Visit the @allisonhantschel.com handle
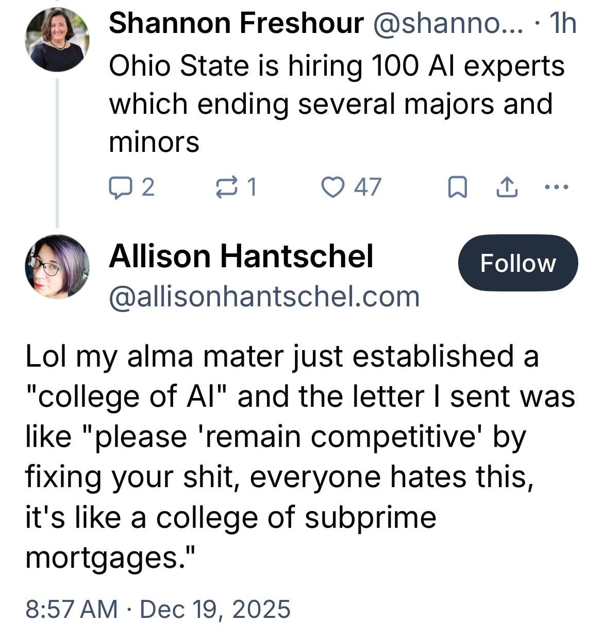603x638 pixels. click(264, 297)
